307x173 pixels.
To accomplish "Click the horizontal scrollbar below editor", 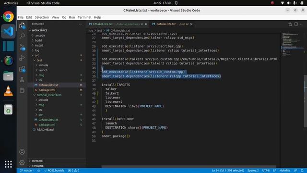I will click(189, 167).
